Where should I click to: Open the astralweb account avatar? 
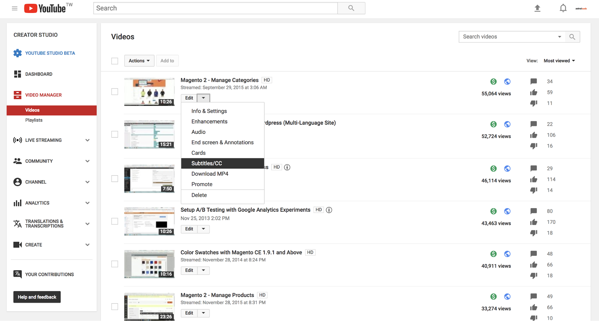tap(581, 8)
